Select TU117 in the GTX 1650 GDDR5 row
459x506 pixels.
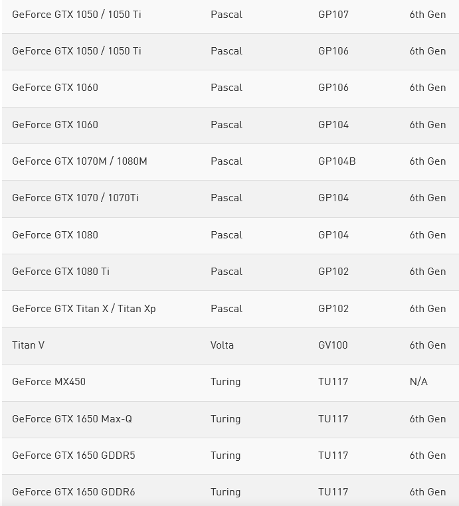[333, 456]
